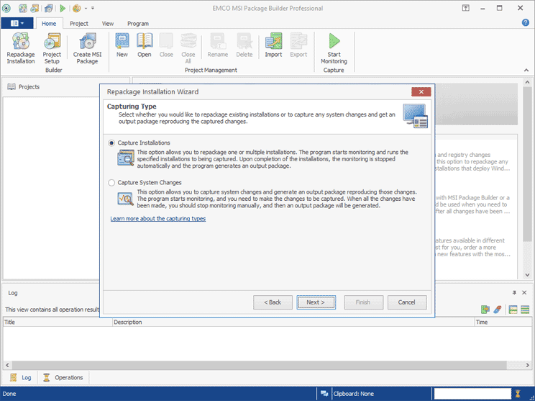Open the ribbon display options button

[467, 9]
